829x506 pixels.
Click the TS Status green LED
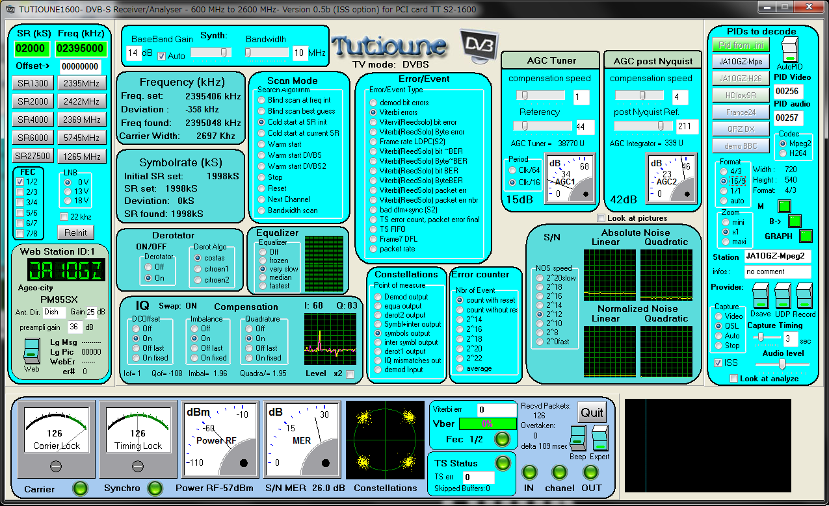click(503, 463)
